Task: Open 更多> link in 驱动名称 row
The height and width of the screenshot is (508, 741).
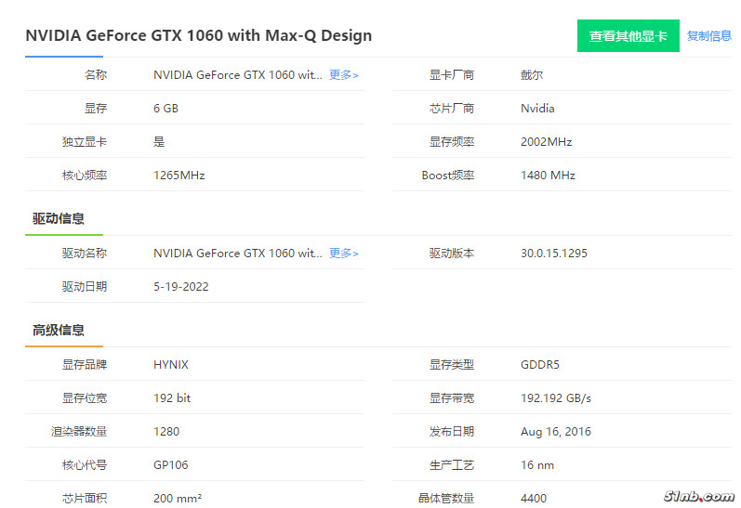Action: point(344,253)
